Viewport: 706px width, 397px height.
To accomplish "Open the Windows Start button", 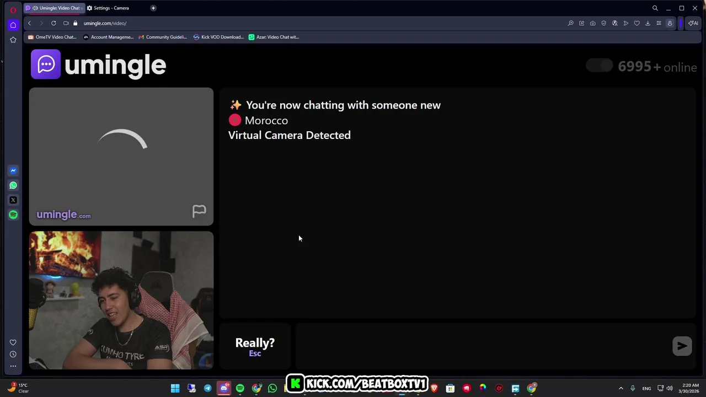I will [175, 388].
